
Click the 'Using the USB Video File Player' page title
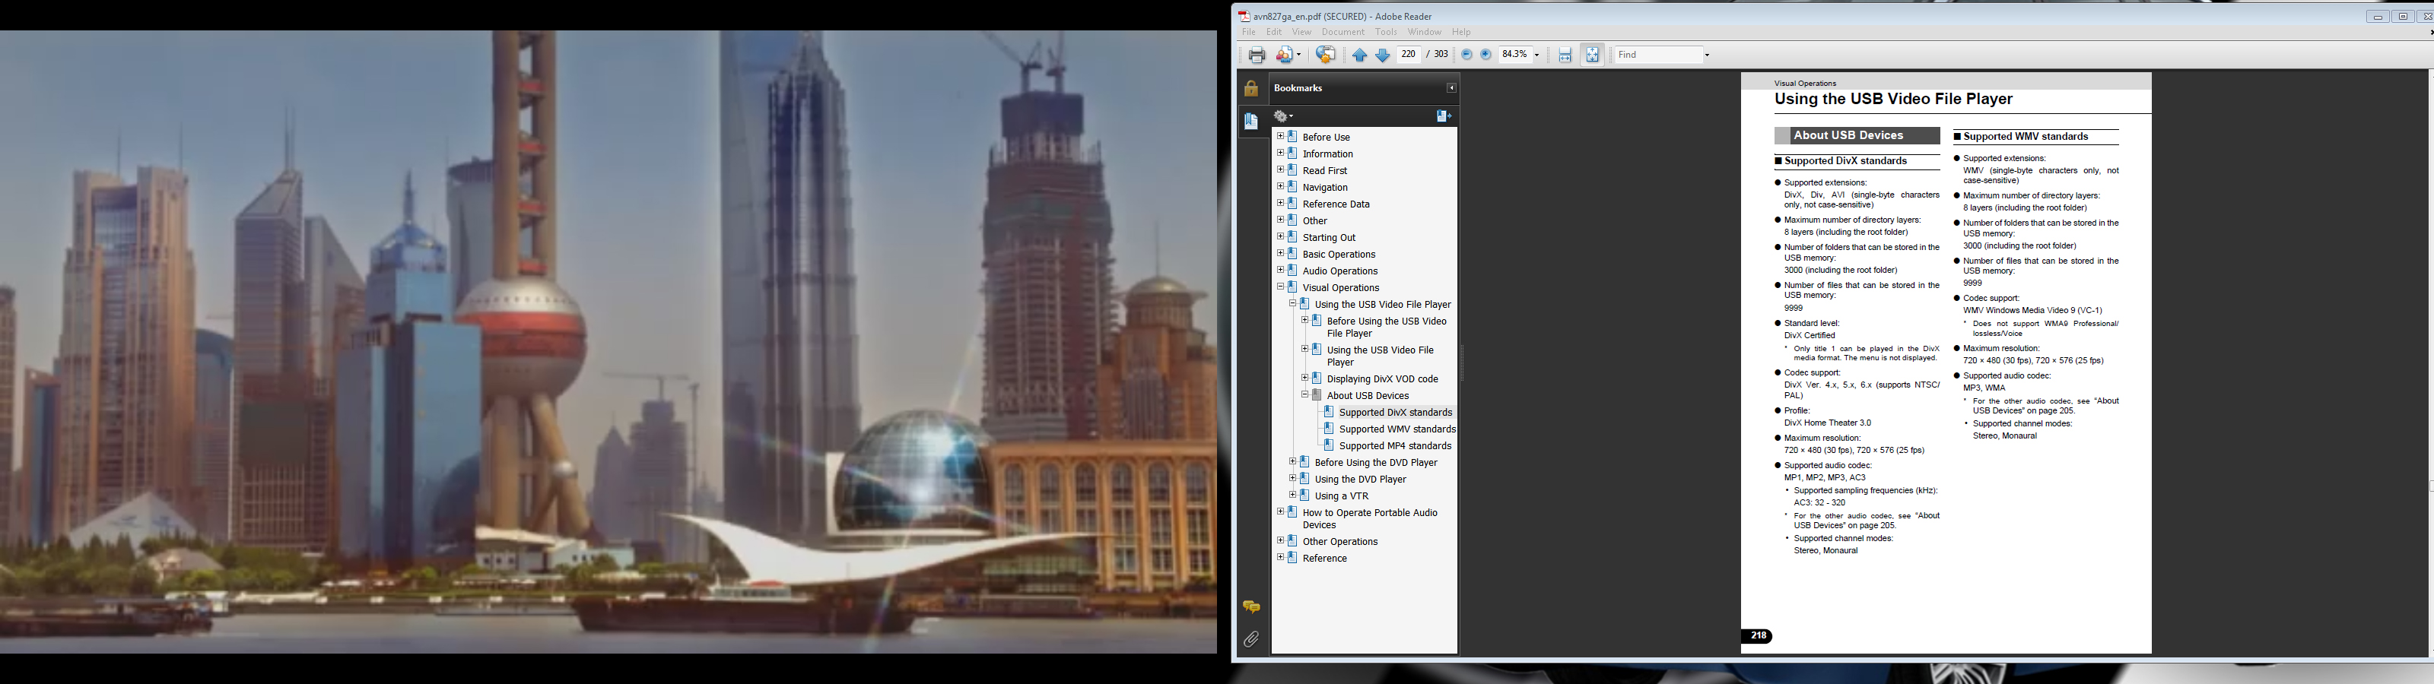click(x=1893, y=100)
